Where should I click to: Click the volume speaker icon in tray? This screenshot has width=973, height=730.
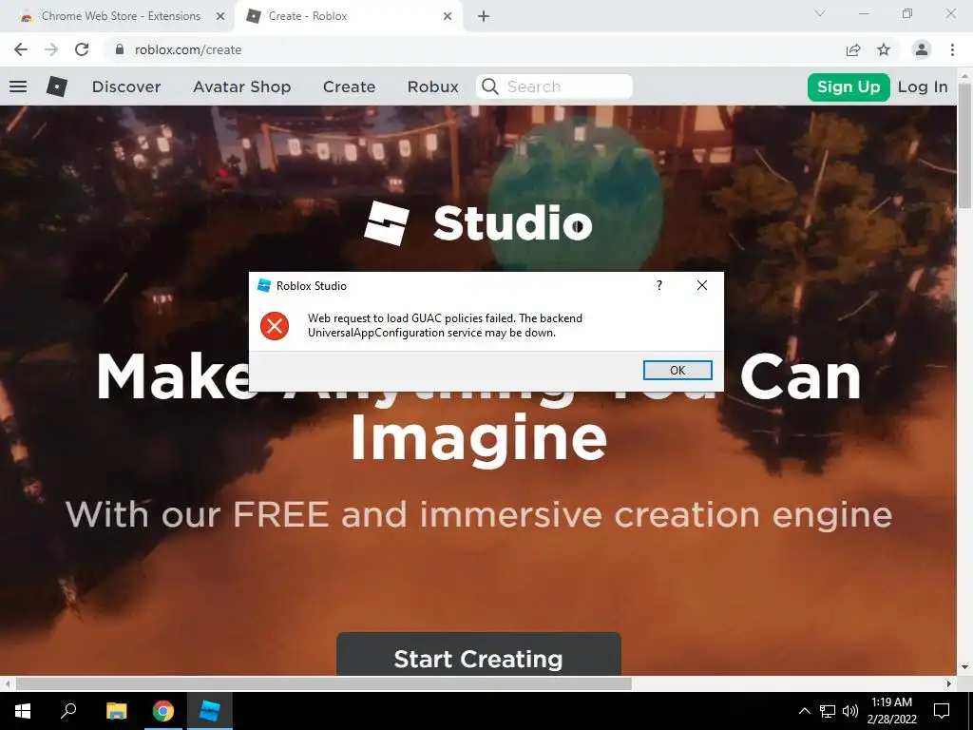click(x=850, y=711)
